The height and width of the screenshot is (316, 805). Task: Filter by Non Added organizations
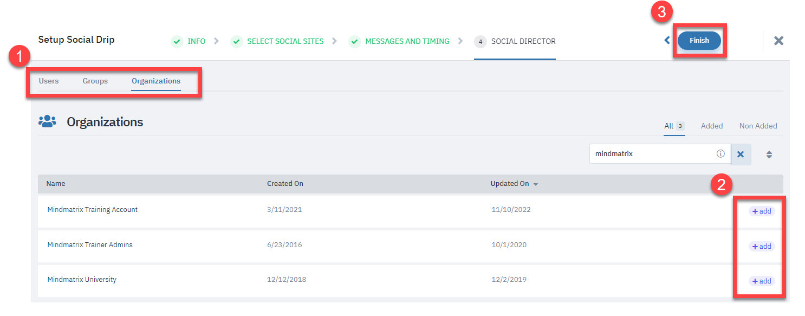(758, 126)
